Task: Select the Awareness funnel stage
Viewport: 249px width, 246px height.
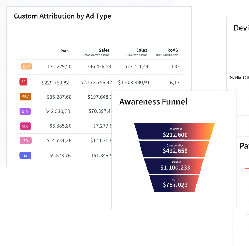Action: [175, 132]
